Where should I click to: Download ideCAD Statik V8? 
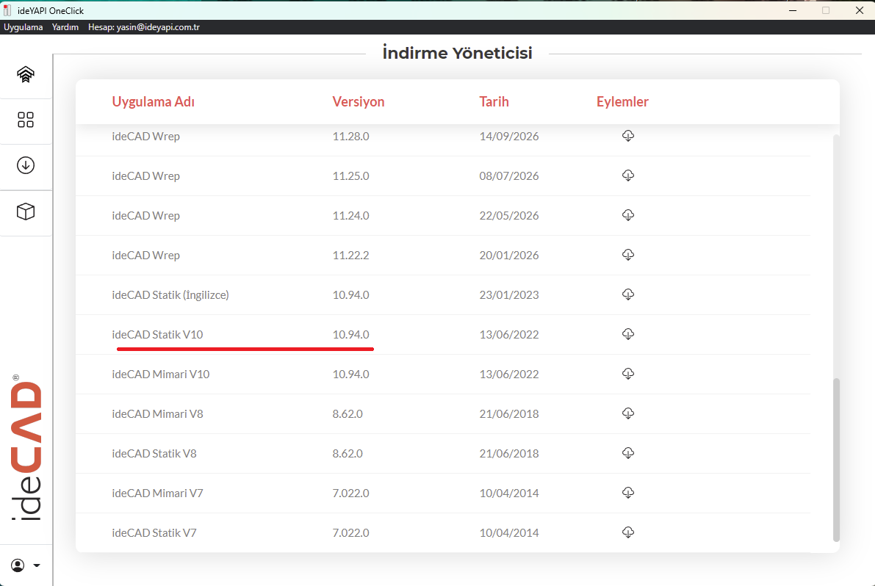[628, 452]
